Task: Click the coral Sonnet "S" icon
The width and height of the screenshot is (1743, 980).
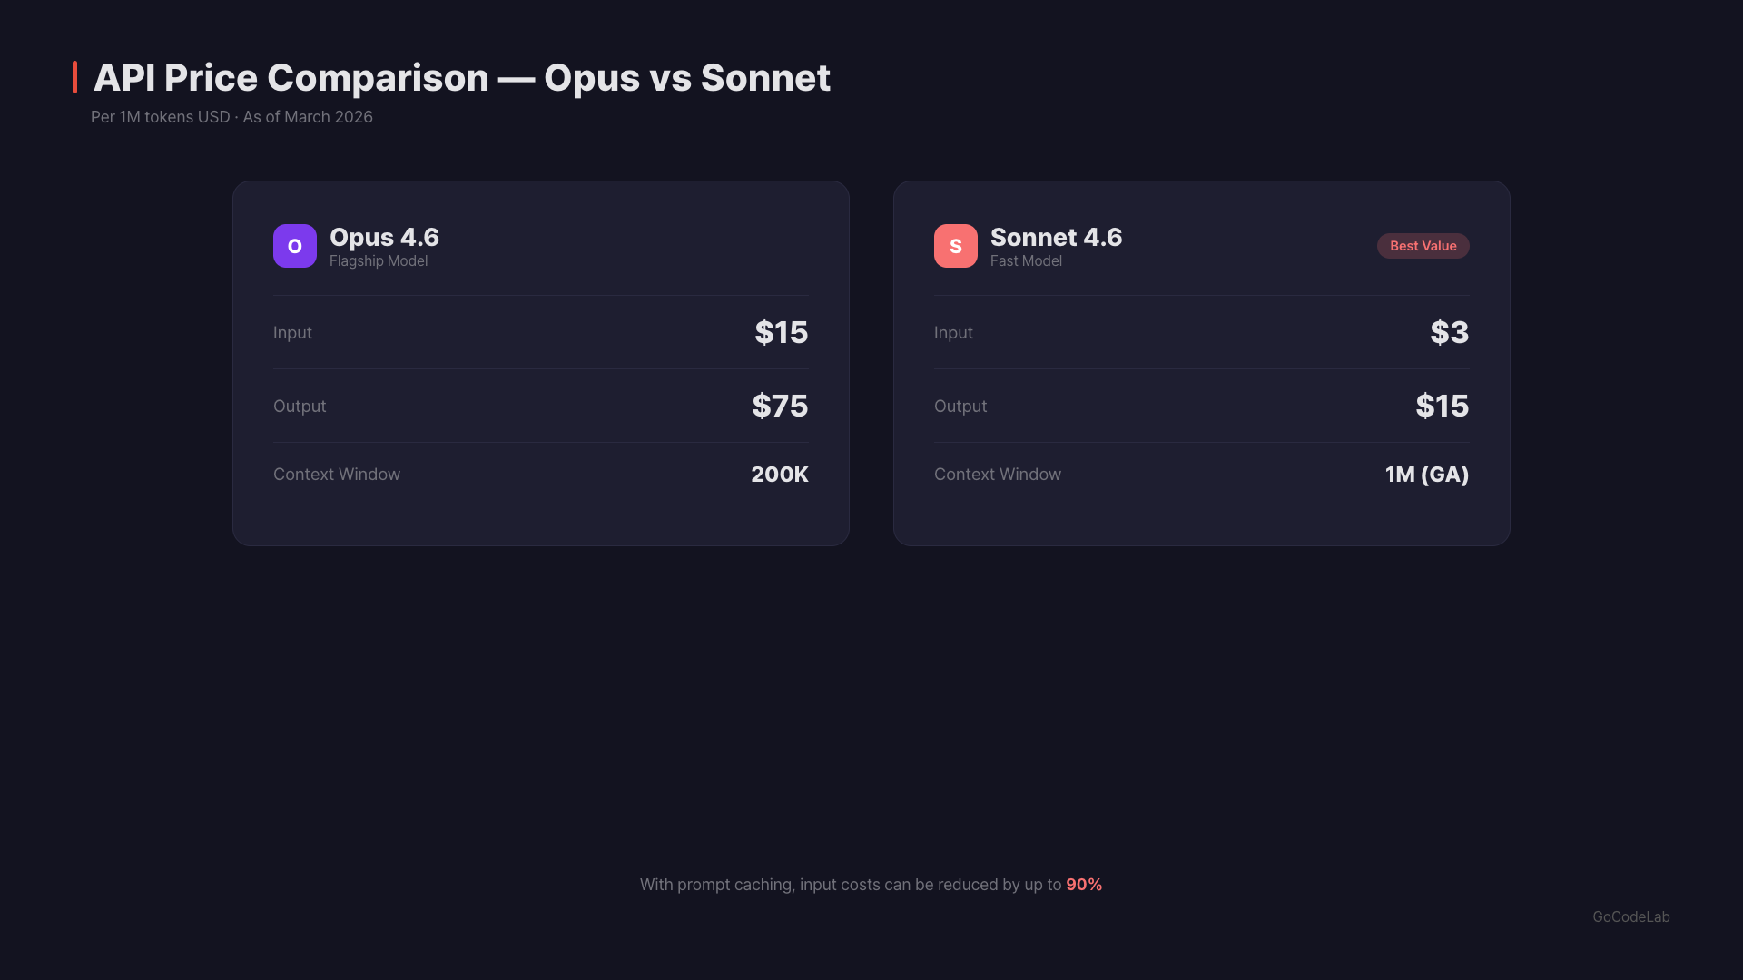Action: pyautogui.click(x=956, y=246)
